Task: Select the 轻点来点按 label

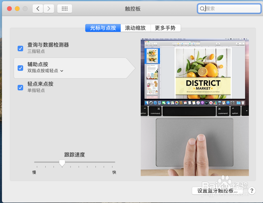Action: 40,84
